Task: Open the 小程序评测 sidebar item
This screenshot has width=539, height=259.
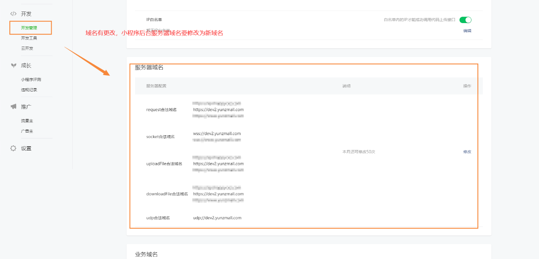Action: pos(31,79)
